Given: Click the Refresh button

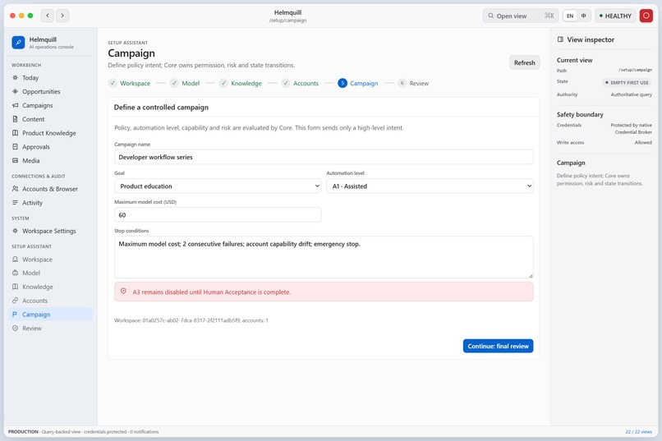Looking at the screenshot, I should [x=524, y=62].
